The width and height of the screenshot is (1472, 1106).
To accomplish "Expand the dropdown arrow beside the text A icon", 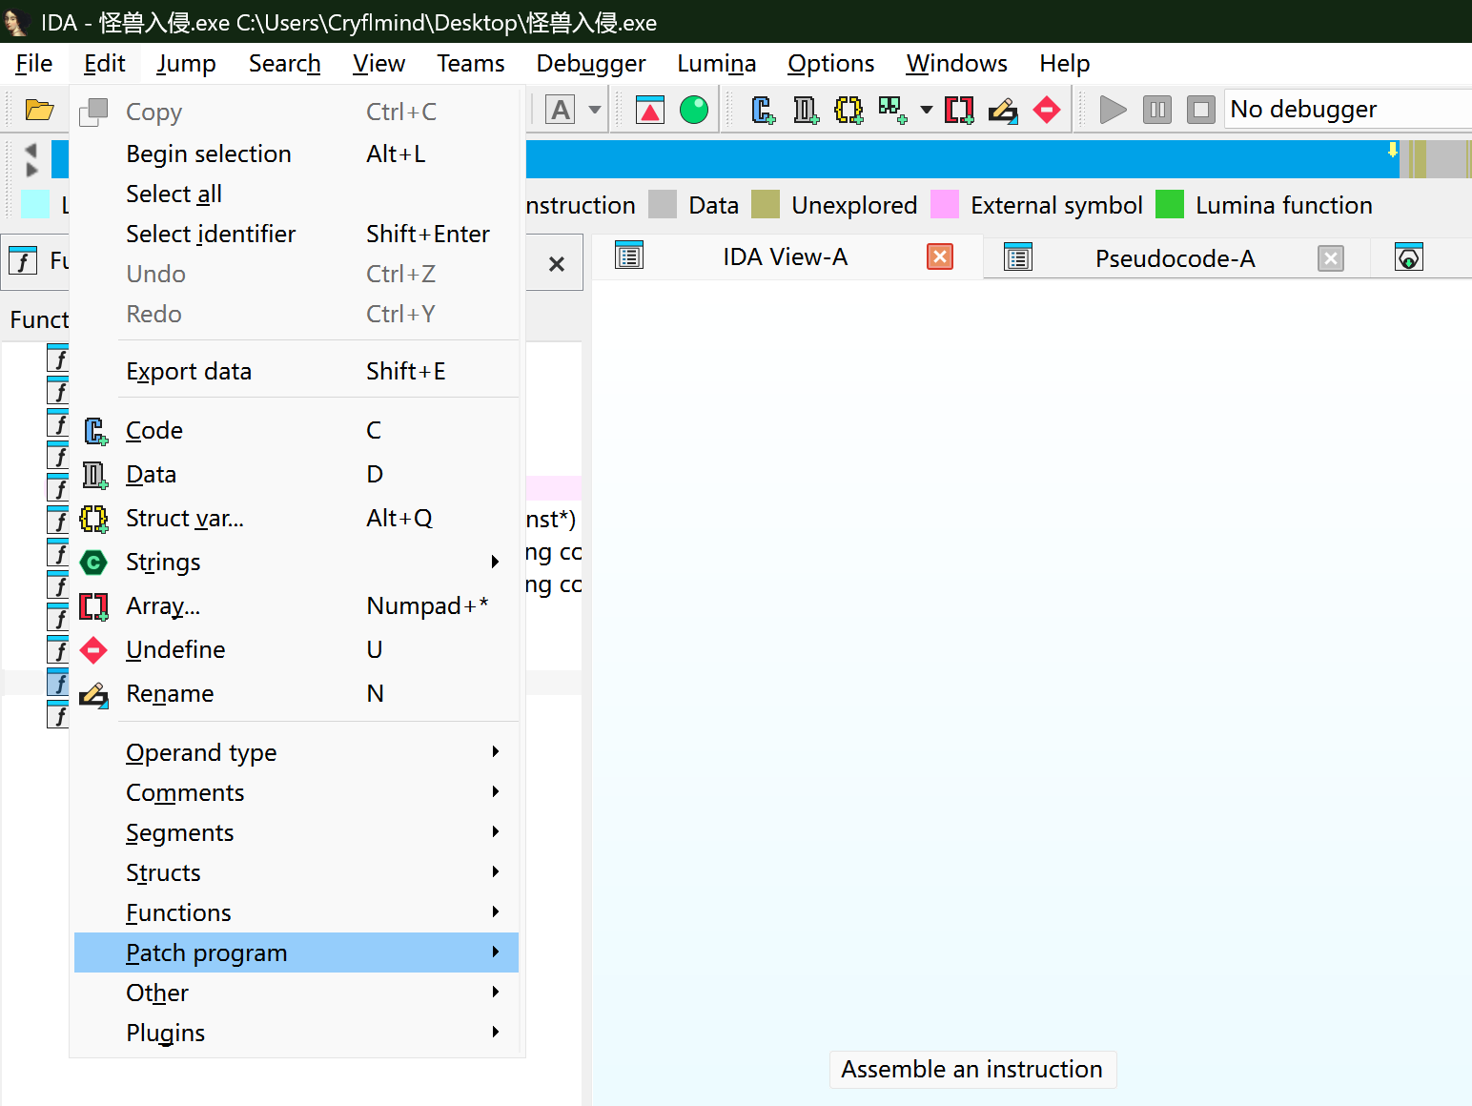I will click(595, 111).
